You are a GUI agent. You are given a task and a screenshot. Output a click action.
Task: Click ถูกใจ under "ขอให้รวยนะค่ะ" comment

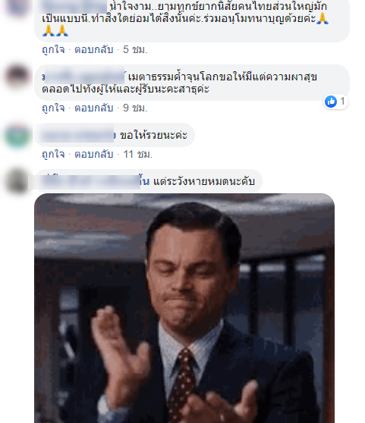coord(53,155)
